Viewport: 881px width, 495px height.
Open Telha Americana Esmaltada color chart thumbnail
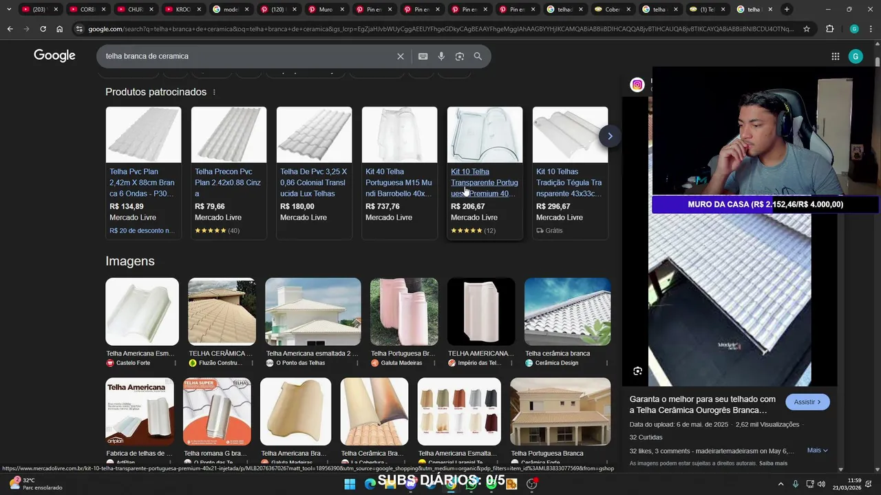tap(459, 411)
